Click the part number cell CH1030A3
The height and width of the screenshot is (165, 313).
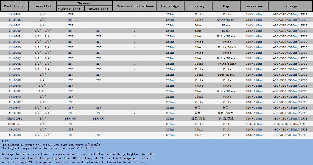tap(15, 124)
